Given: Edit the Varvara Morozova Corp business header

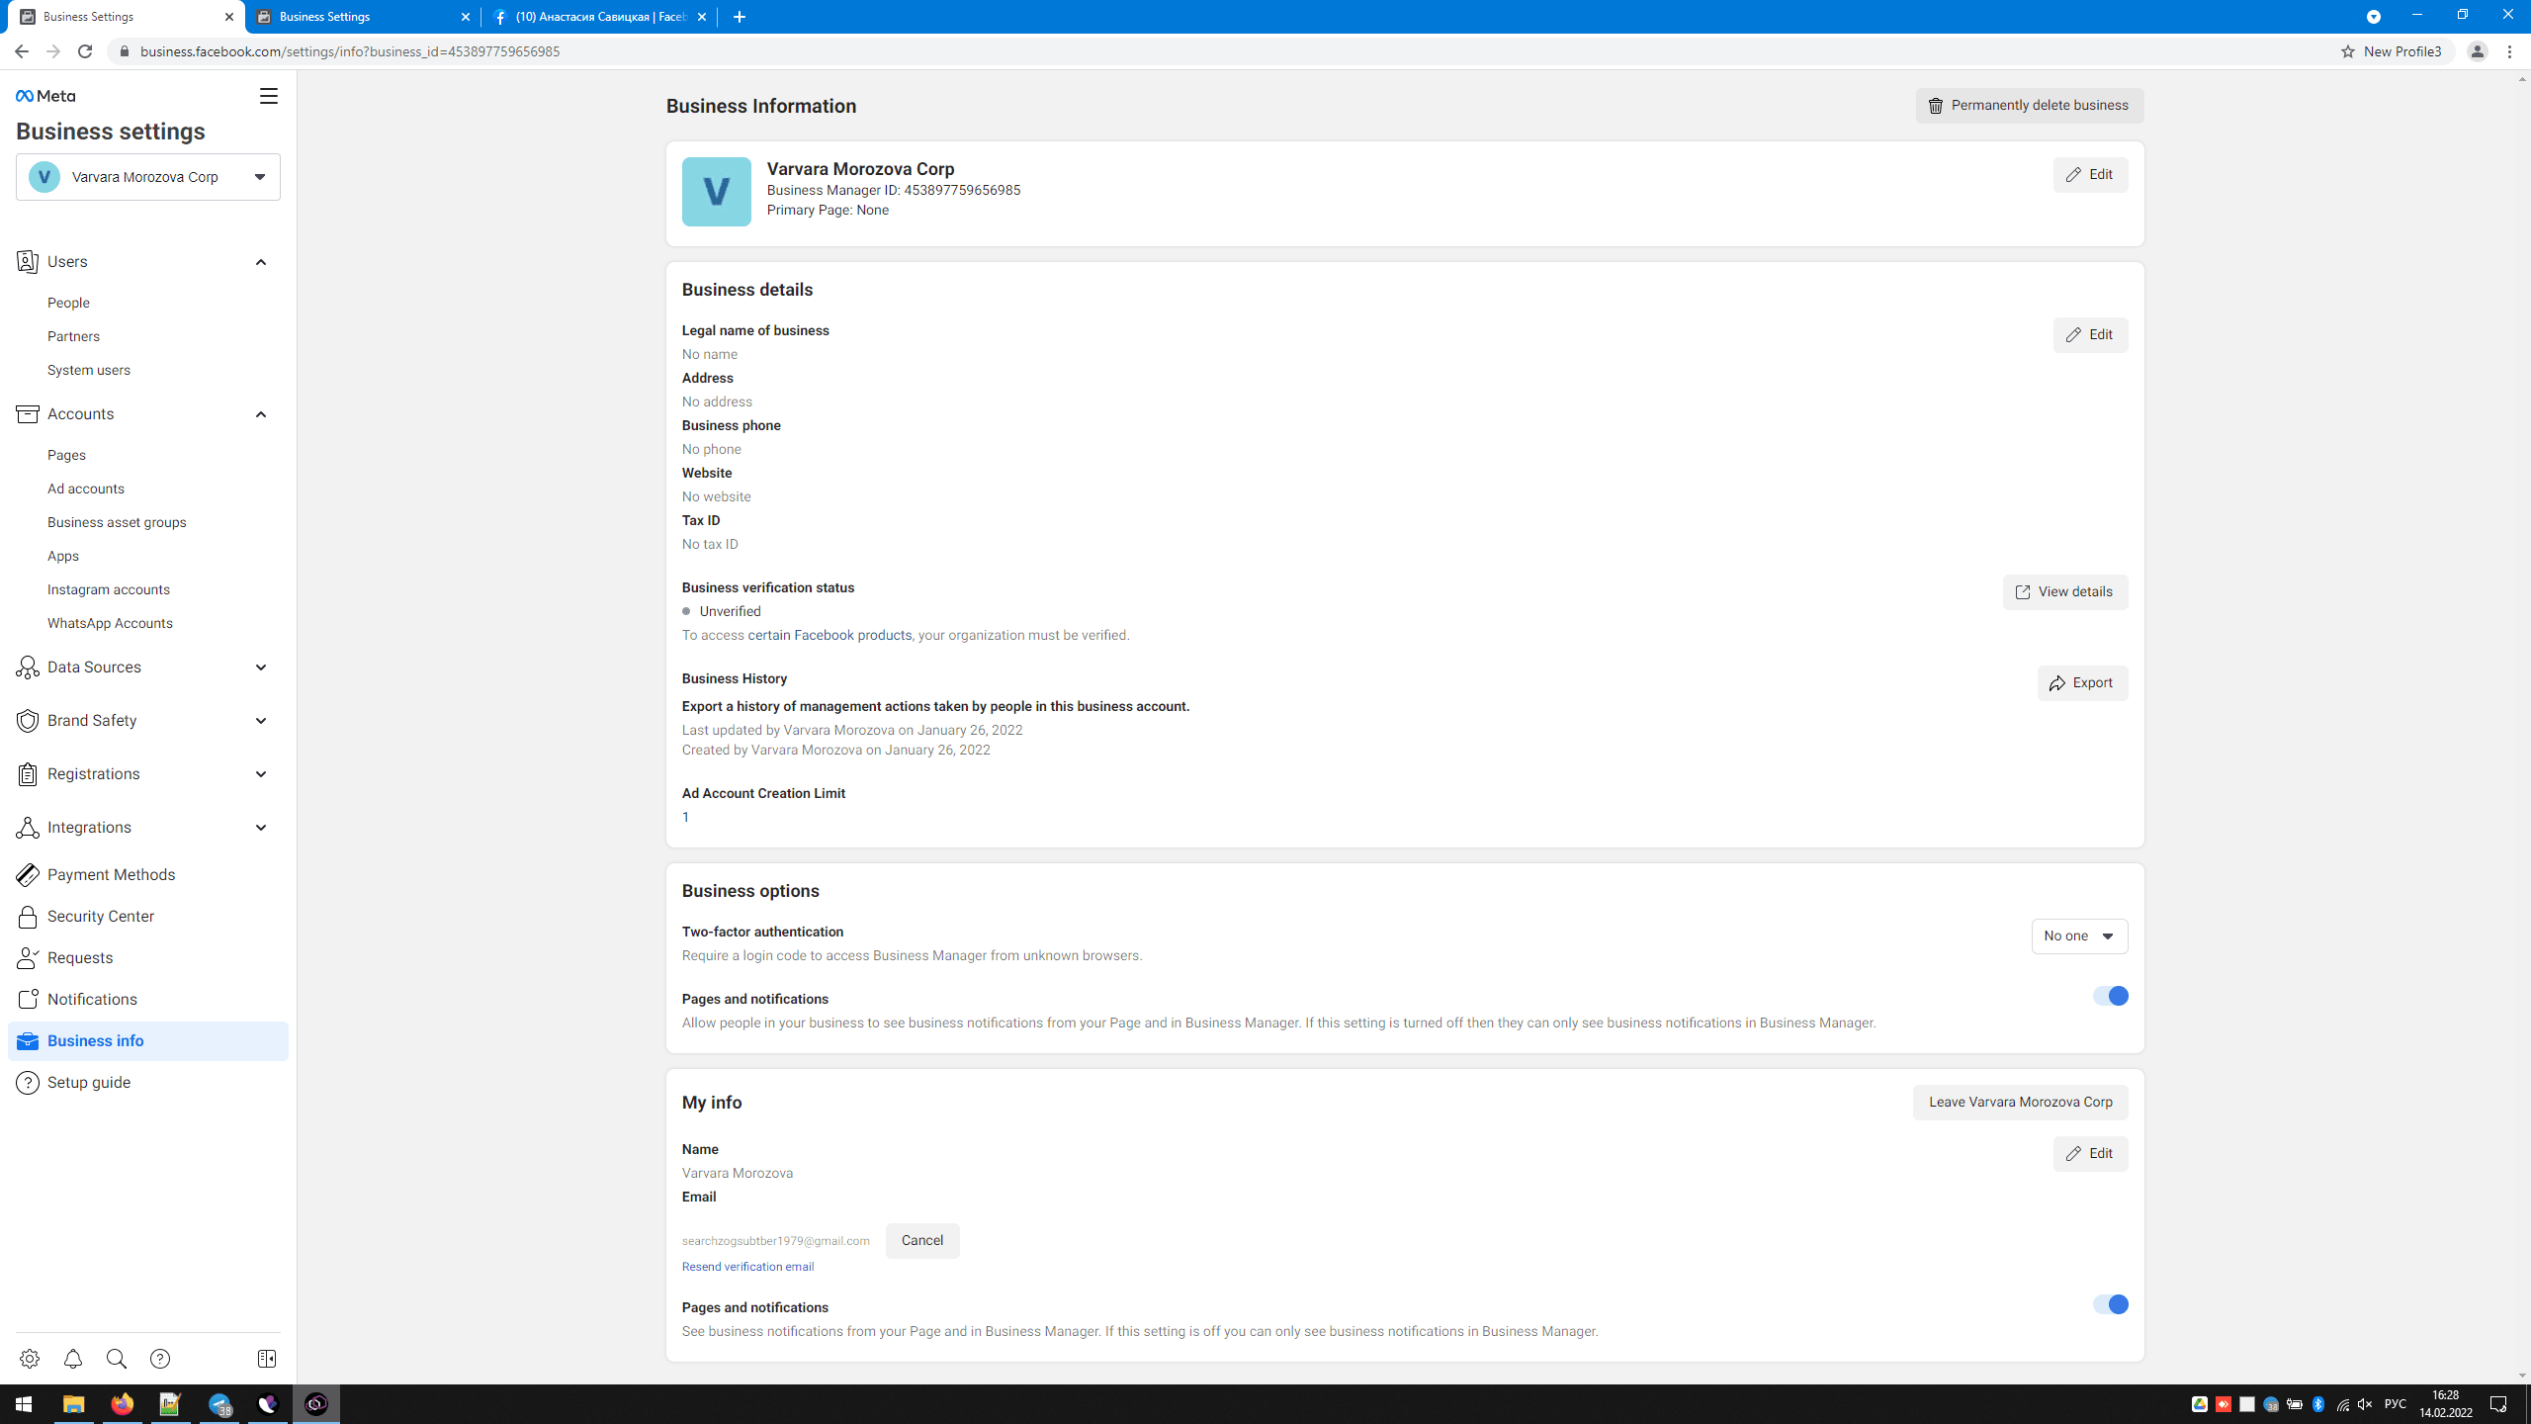Looking at the screenshot, I should 2090,175.
